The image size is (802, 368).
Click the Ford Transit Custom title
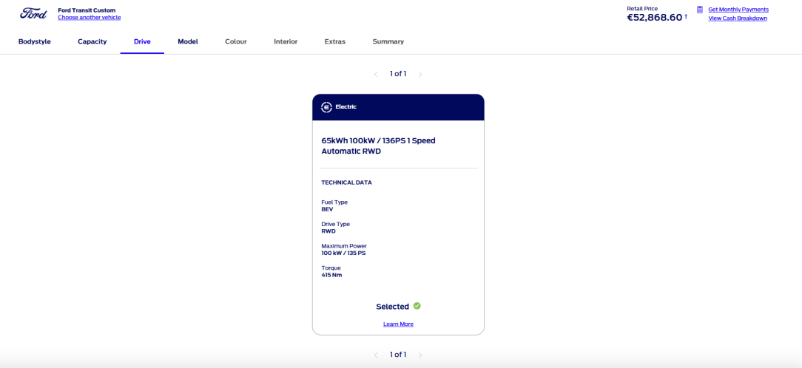(x=87, y=10)
